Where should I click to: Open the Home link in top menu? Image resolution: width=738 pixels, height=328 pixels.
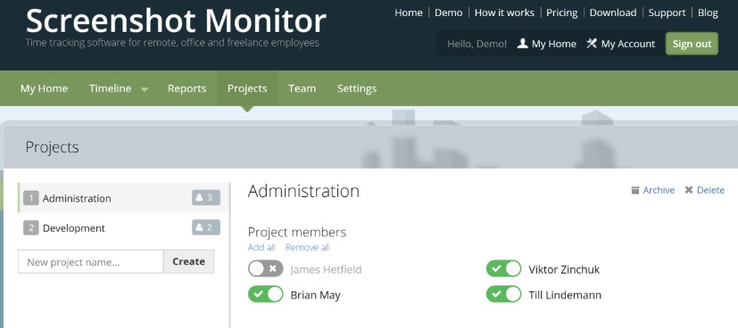click(409, 12)
